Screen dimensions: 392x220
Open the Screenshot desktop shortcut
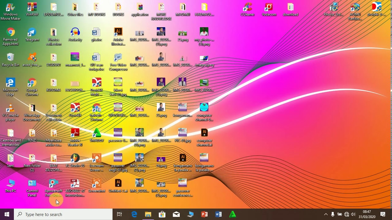[97, 186]
